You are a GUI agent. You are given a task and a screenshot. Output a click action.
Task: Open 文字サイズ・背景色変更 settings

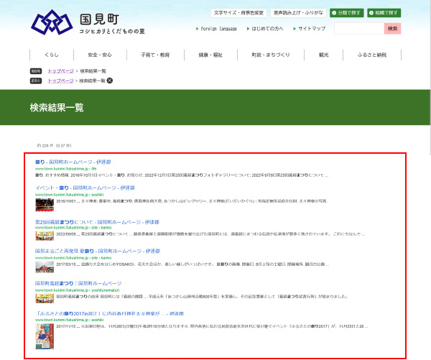coord(238,13)
